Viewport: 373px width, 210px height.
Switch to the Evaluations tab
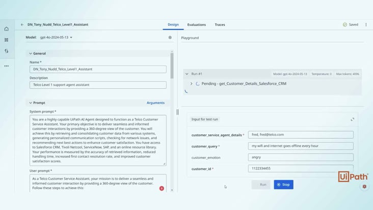point(197,25)
